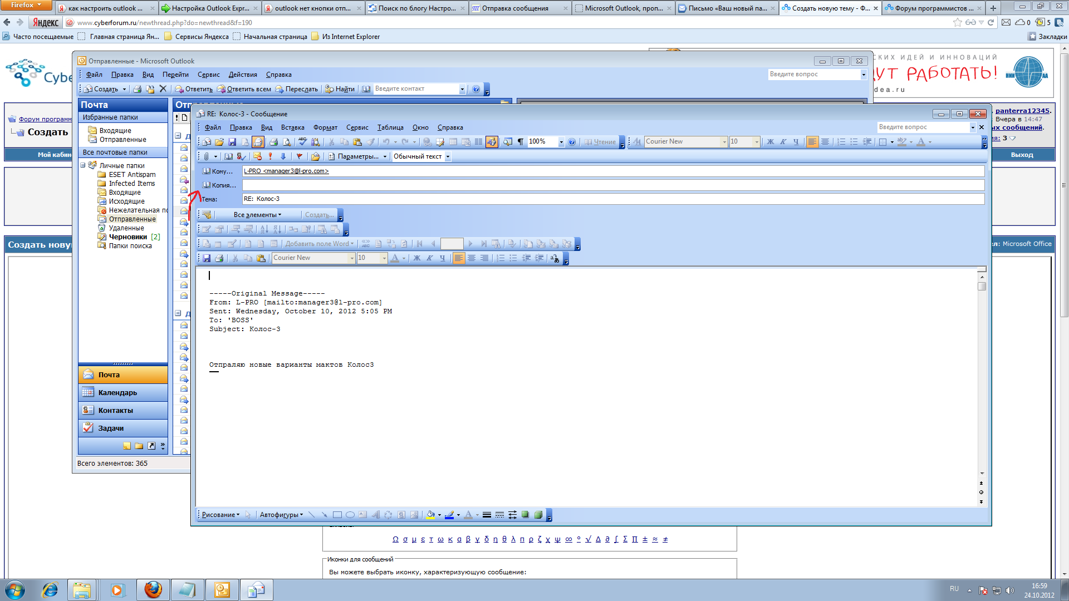
Task: Run the ABC spelling check icon
Action: (x=302, y=142)
